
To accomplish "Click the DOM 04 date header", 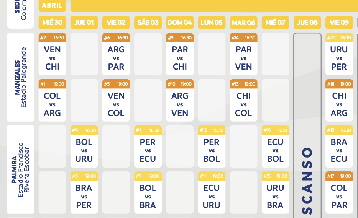I will pos(180,23).
